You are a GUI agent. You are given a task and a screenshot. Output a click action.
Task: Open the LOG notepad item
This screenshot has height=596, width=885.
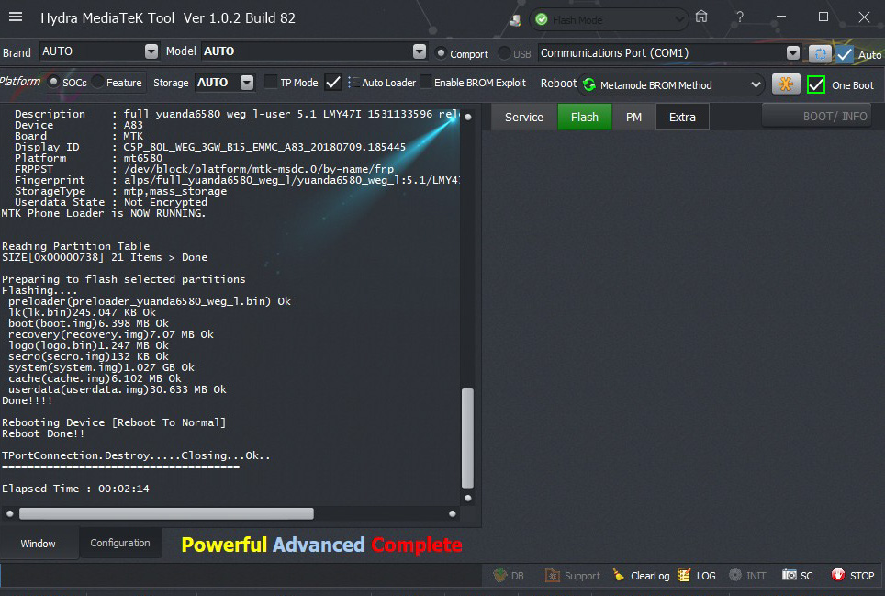[x=697, y=575]
